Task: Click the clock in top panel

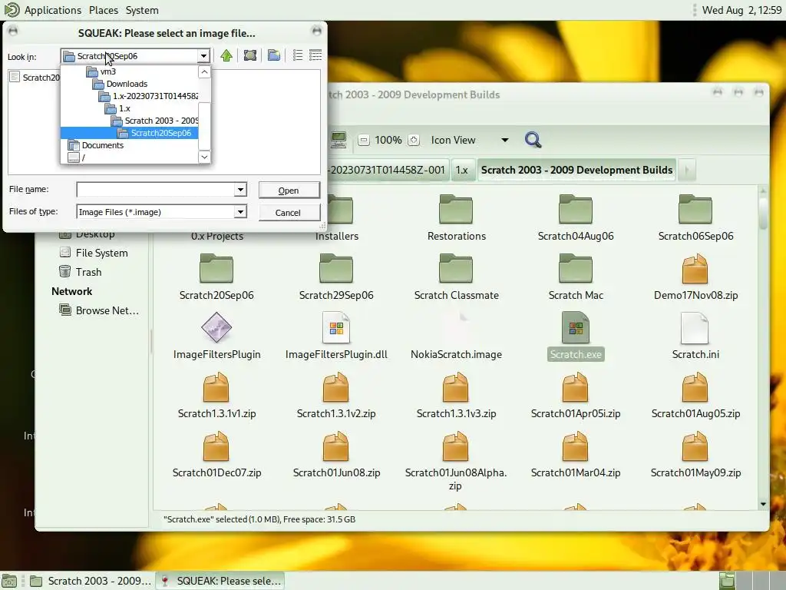Action: click(741, 10)
